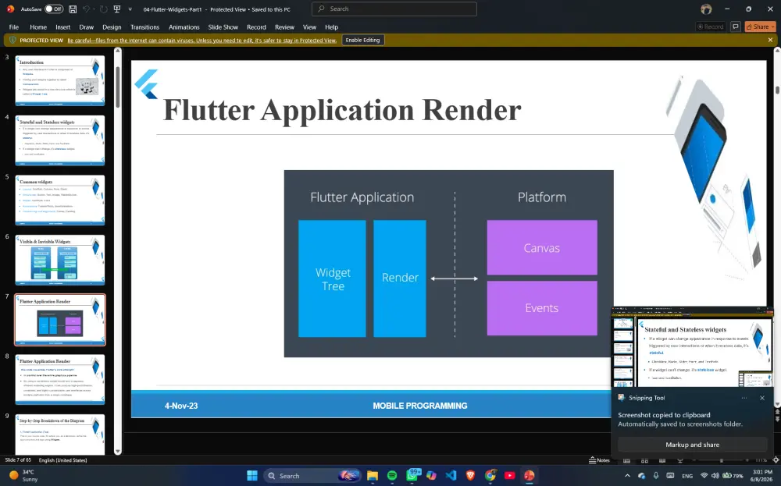Open Copilot from taskbar

(x=431, y=476)
